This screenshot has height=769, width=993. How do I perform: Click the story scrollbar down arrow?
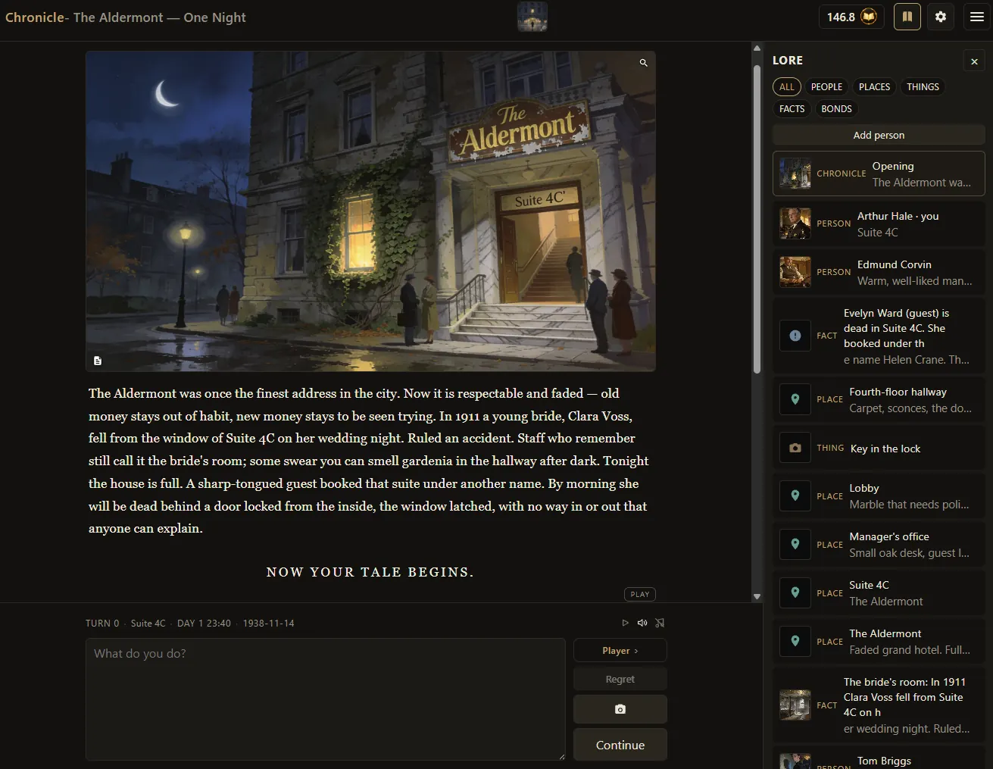point(757,597)
